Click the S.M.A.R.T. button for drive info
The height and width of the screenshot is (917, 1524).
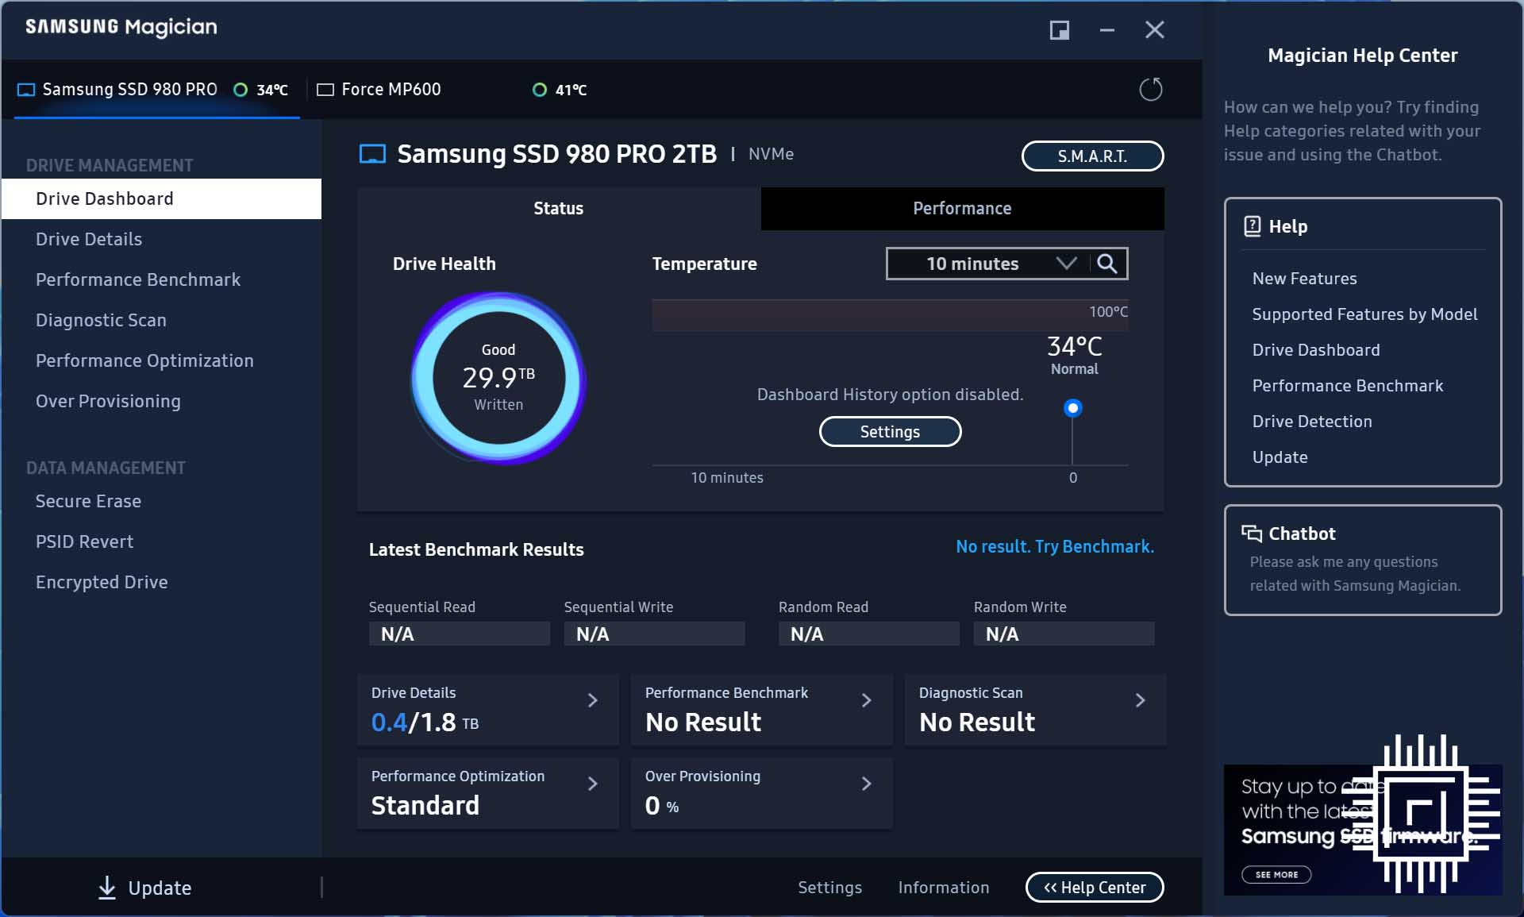(x=1091, y=156)
